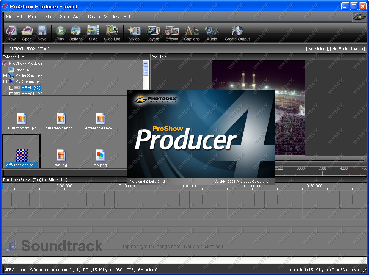The width and height of the screenshot is (369, 275).
Task: Open the Effects toolbar icon
Action: (172, 33)
